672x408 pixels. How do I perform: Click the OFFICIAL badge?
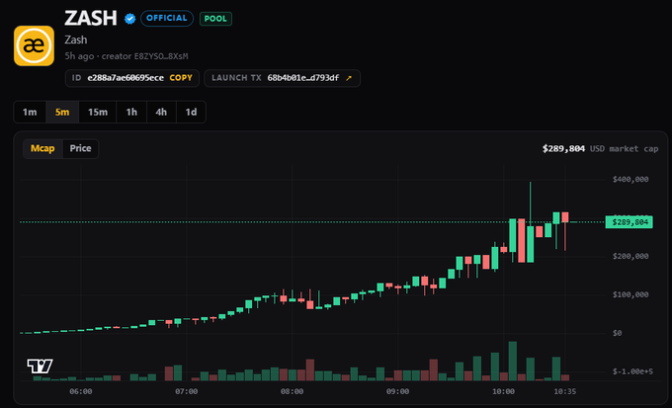point(167,19)
